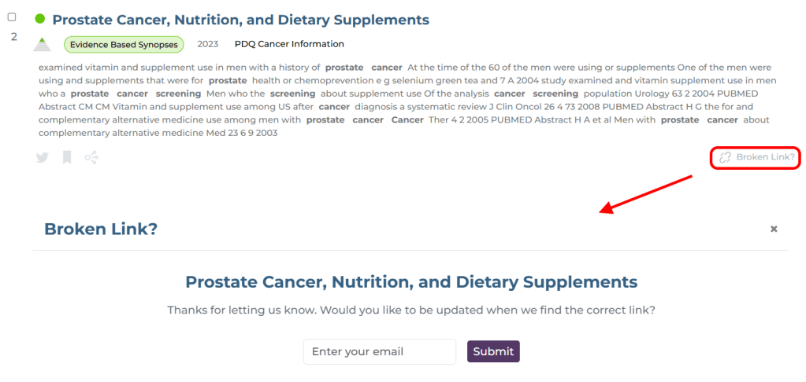Click the article title inside the dialog
Image resolution: width=806 pixels, height=382 pixels.
point(410,281)
